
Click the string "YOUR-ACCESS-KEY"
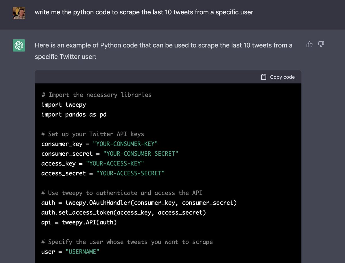(x=115, y=163)
